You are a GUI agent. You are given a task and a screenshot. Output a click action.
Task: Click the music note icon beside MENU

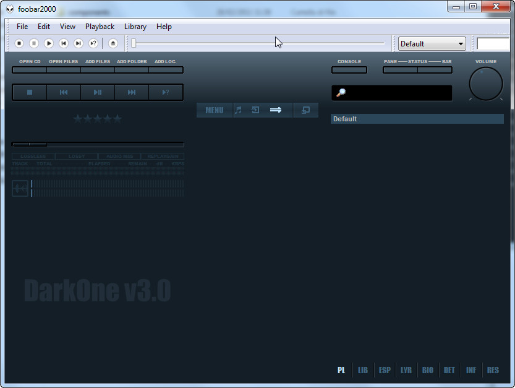239,110
